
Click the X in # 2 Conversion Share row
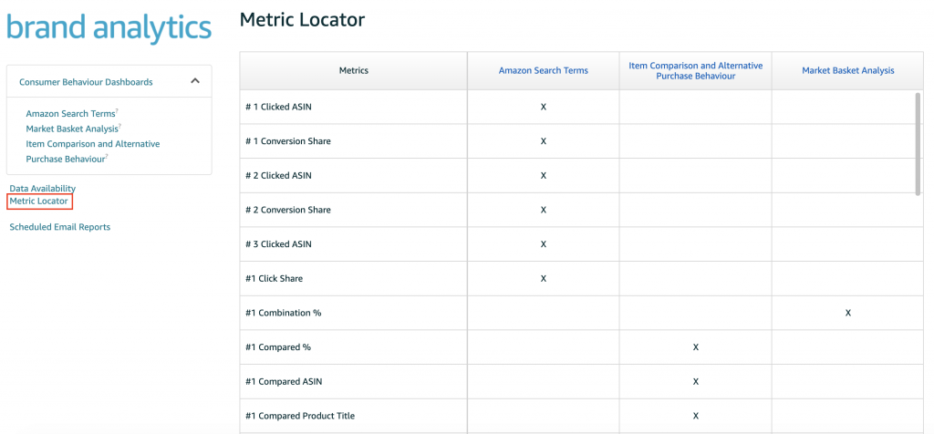(x=544, y=210)
